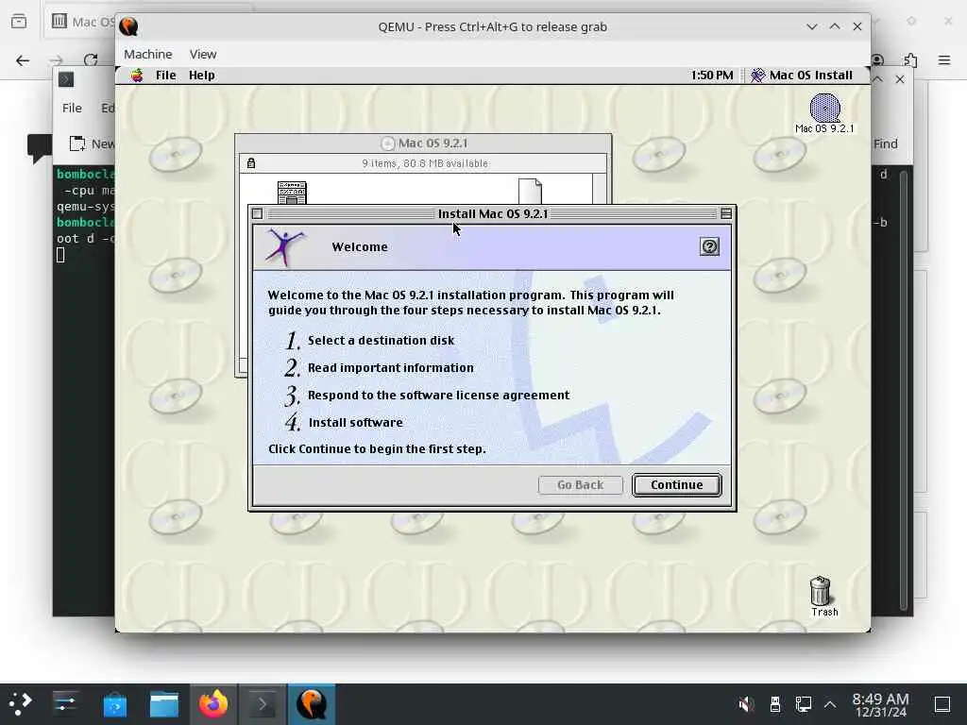Click the show desktop button in the taskbar
Screen dimensions: 967x725
tap(942, 704)
